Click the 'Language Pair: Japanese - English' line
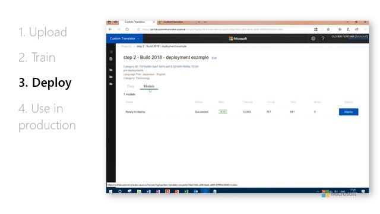The image size is (380, 214). [144, 74]
